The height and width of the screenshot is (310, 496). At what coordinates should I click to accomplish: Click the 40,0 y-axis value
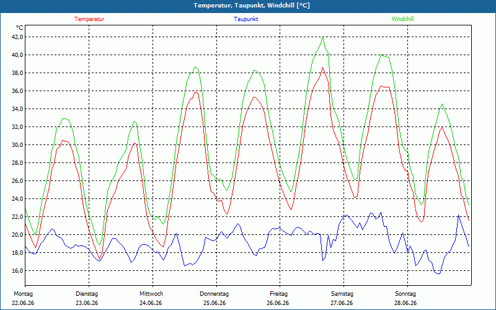18,55
